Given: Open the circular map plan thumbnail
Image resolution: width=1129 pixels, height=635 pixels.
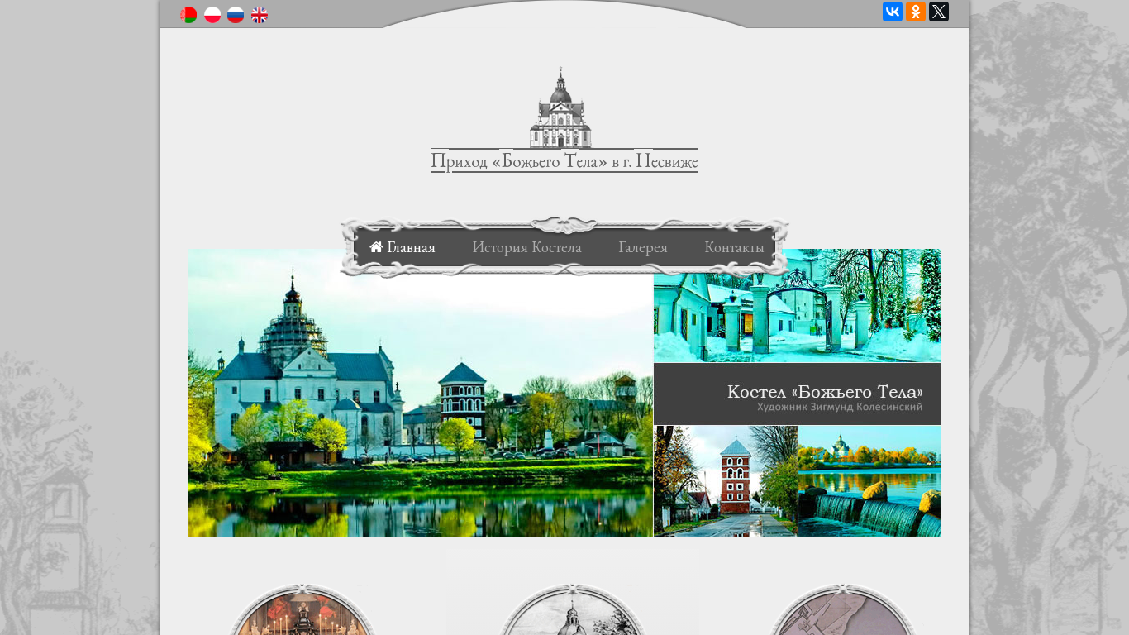Looking at the screenshot, I should 842,610.
